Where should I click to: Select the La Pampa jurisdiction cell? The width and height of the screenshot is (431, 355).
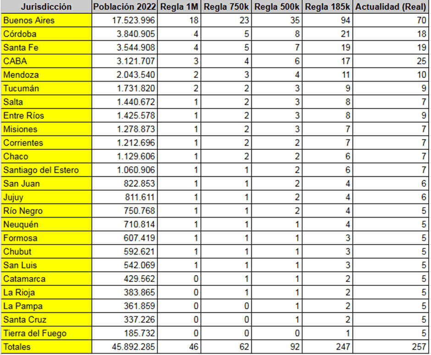(x=46, y=306)
